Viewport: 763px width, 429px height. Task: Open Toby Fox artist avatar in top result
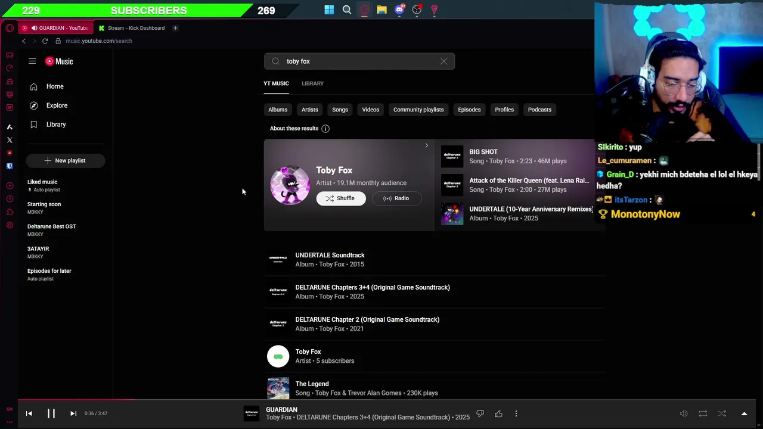(290, 185)
